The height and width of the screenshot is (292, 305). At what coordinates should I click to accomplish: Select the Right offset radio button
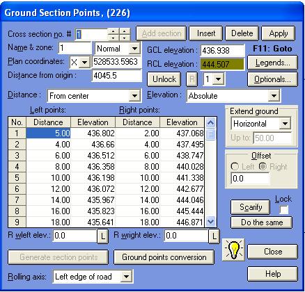(263, 166)
